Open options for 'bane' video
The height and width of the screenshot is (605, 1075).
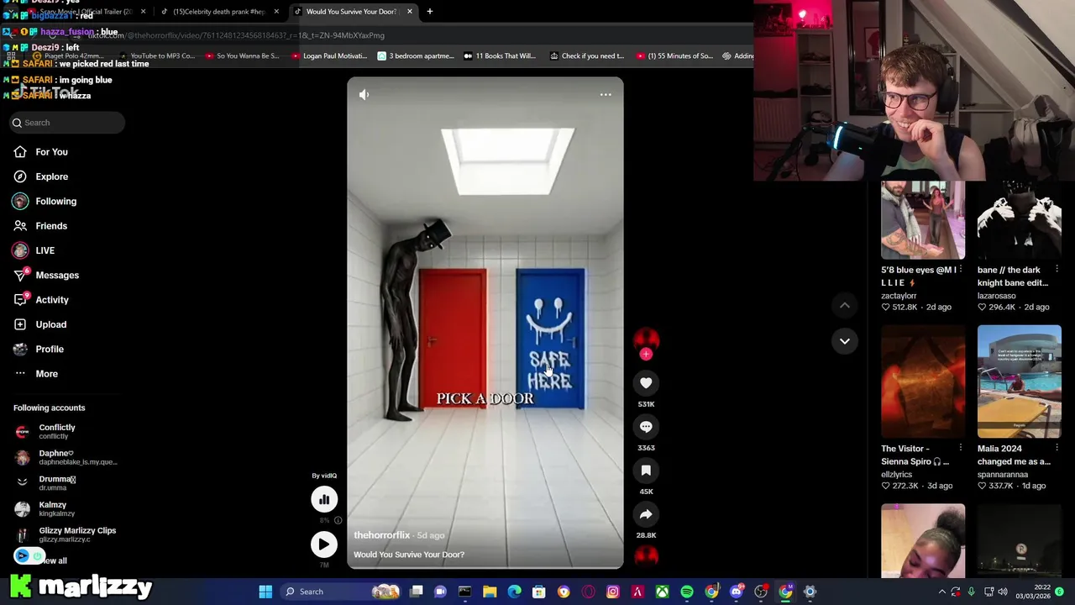pos(1057,270)
